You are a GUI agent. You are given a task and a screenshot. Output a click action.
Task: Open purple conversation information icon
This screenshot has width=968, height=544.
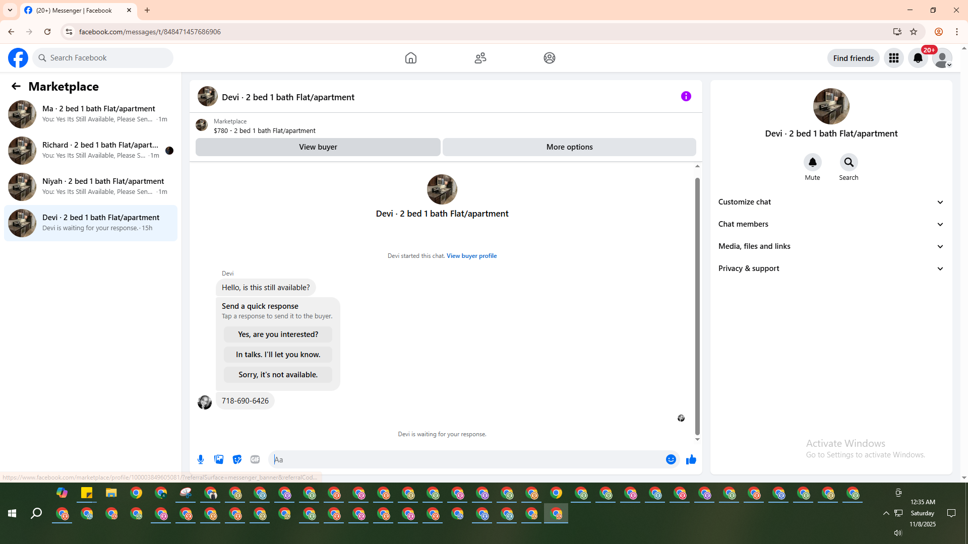[686, 96]
